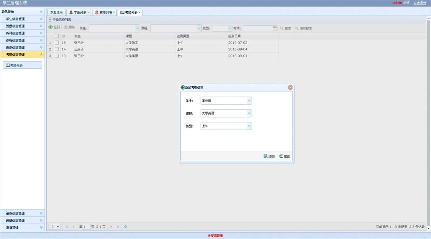Click the 友情链接 footer link
This screenshot has height=239, width=431.
click(x=215, y=236)
